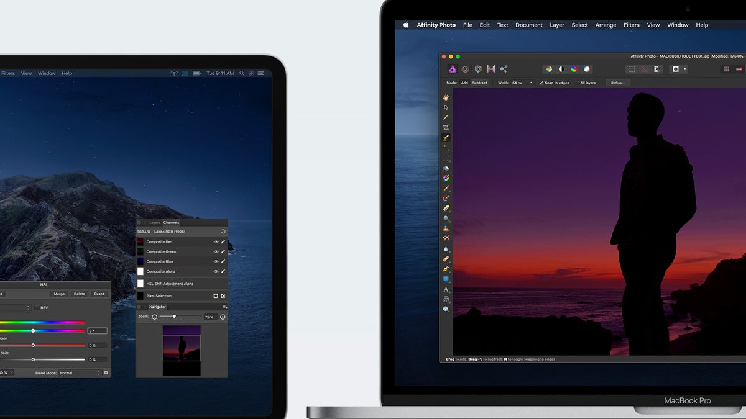The height and width of the screenshot is (419, 746).
Task: Toggle the Snap to edges checkbox
Action: (x=541, y=83)
